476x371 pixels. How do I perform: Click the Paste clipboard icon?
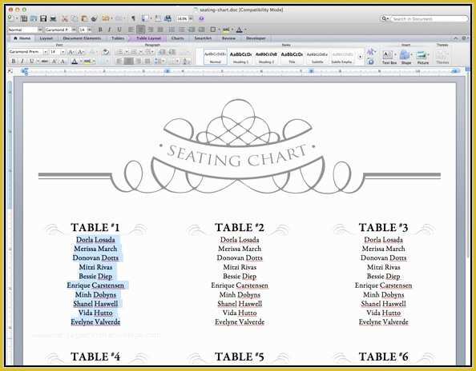(84, 18)
